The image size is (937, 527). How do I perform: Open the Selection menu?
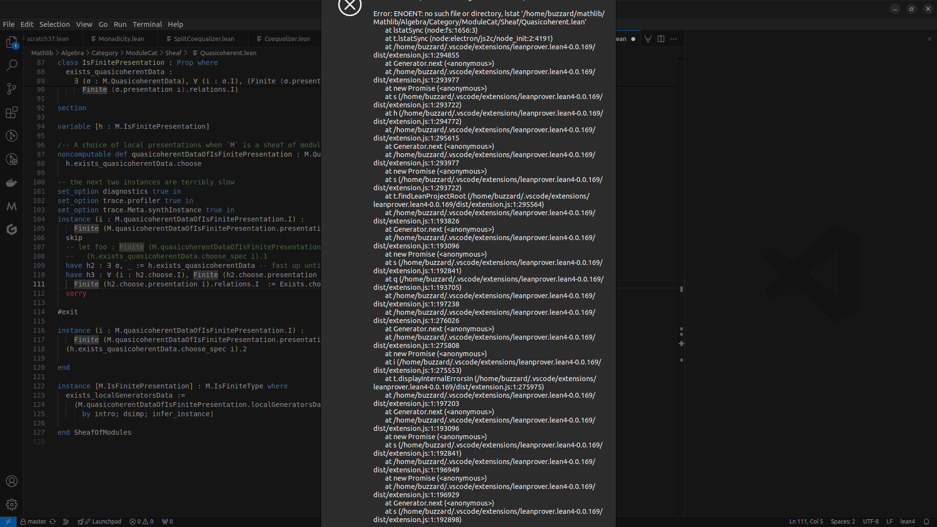(55, 24)
